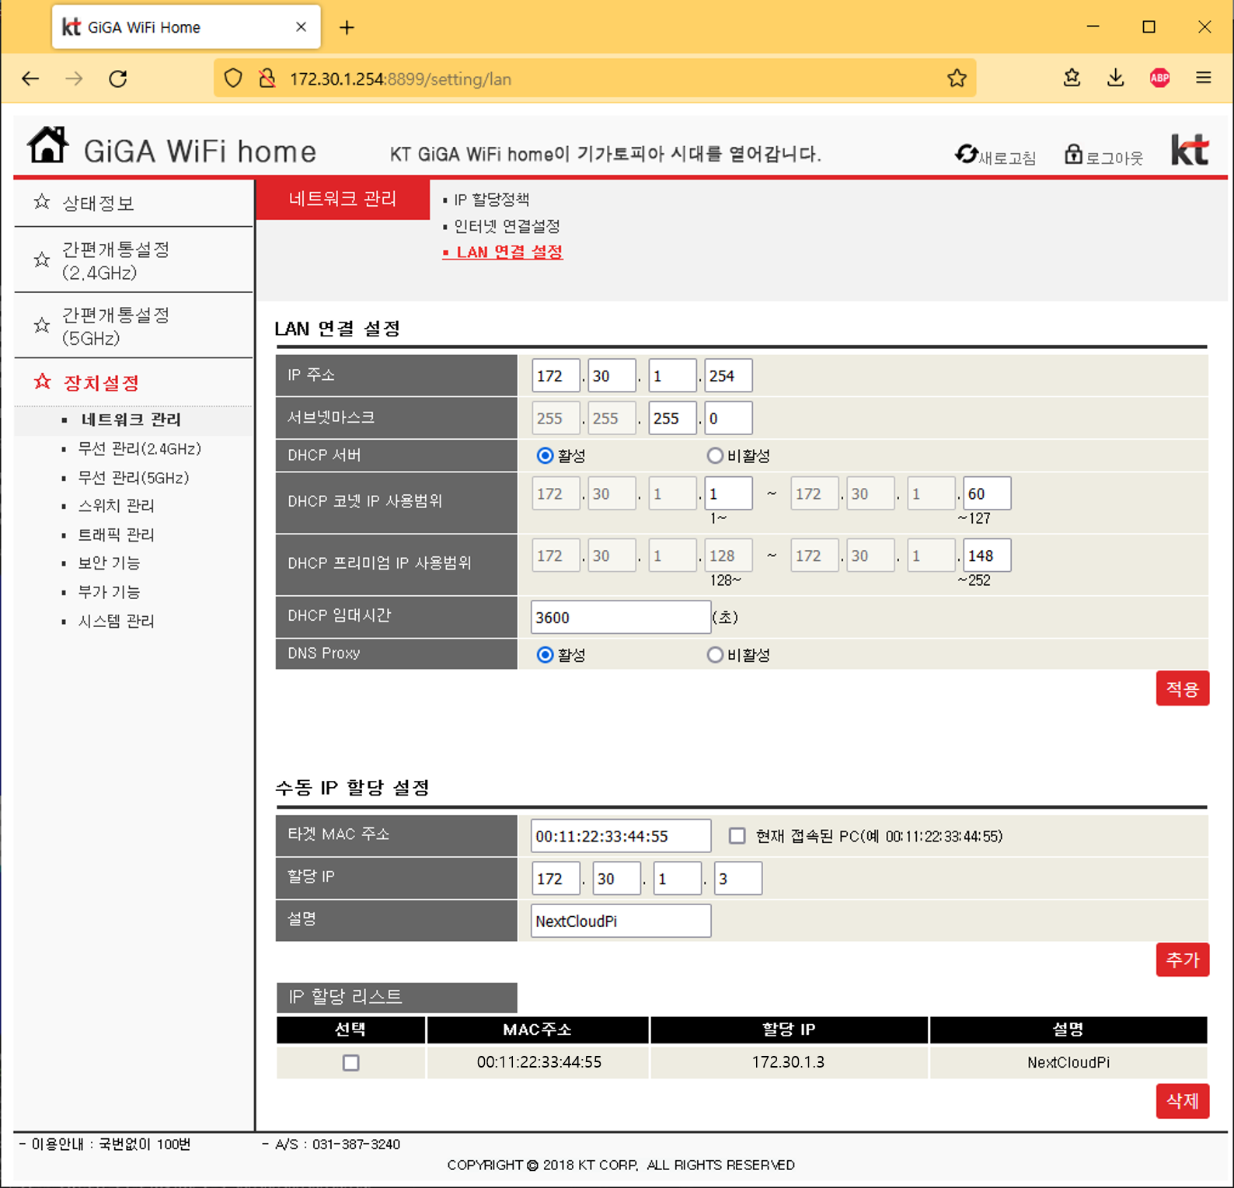Click the star icon next to 상태정보

pos(42,202)
